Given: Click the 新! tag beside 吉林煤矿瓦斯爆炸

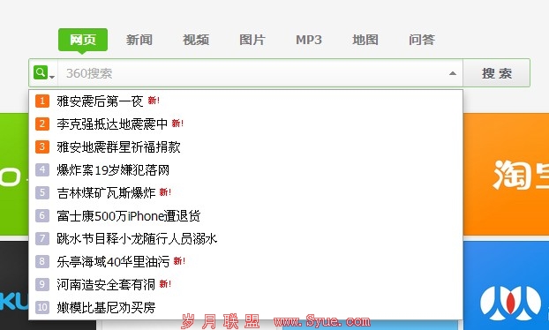Looking at the screenshot, I should point(165,192).
